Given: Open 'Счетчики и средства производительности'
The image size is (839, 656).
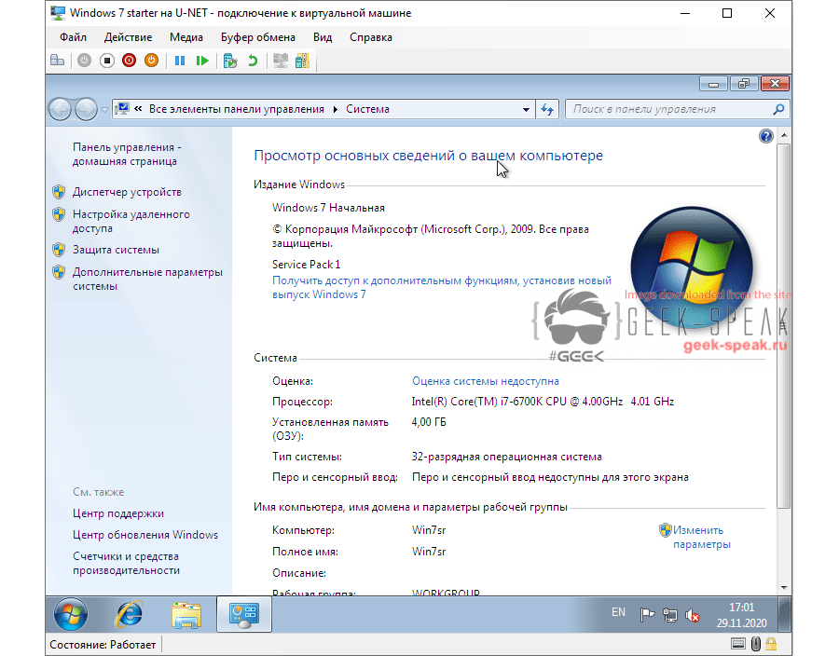Looking at the screenshot, I should click(126, 564).
